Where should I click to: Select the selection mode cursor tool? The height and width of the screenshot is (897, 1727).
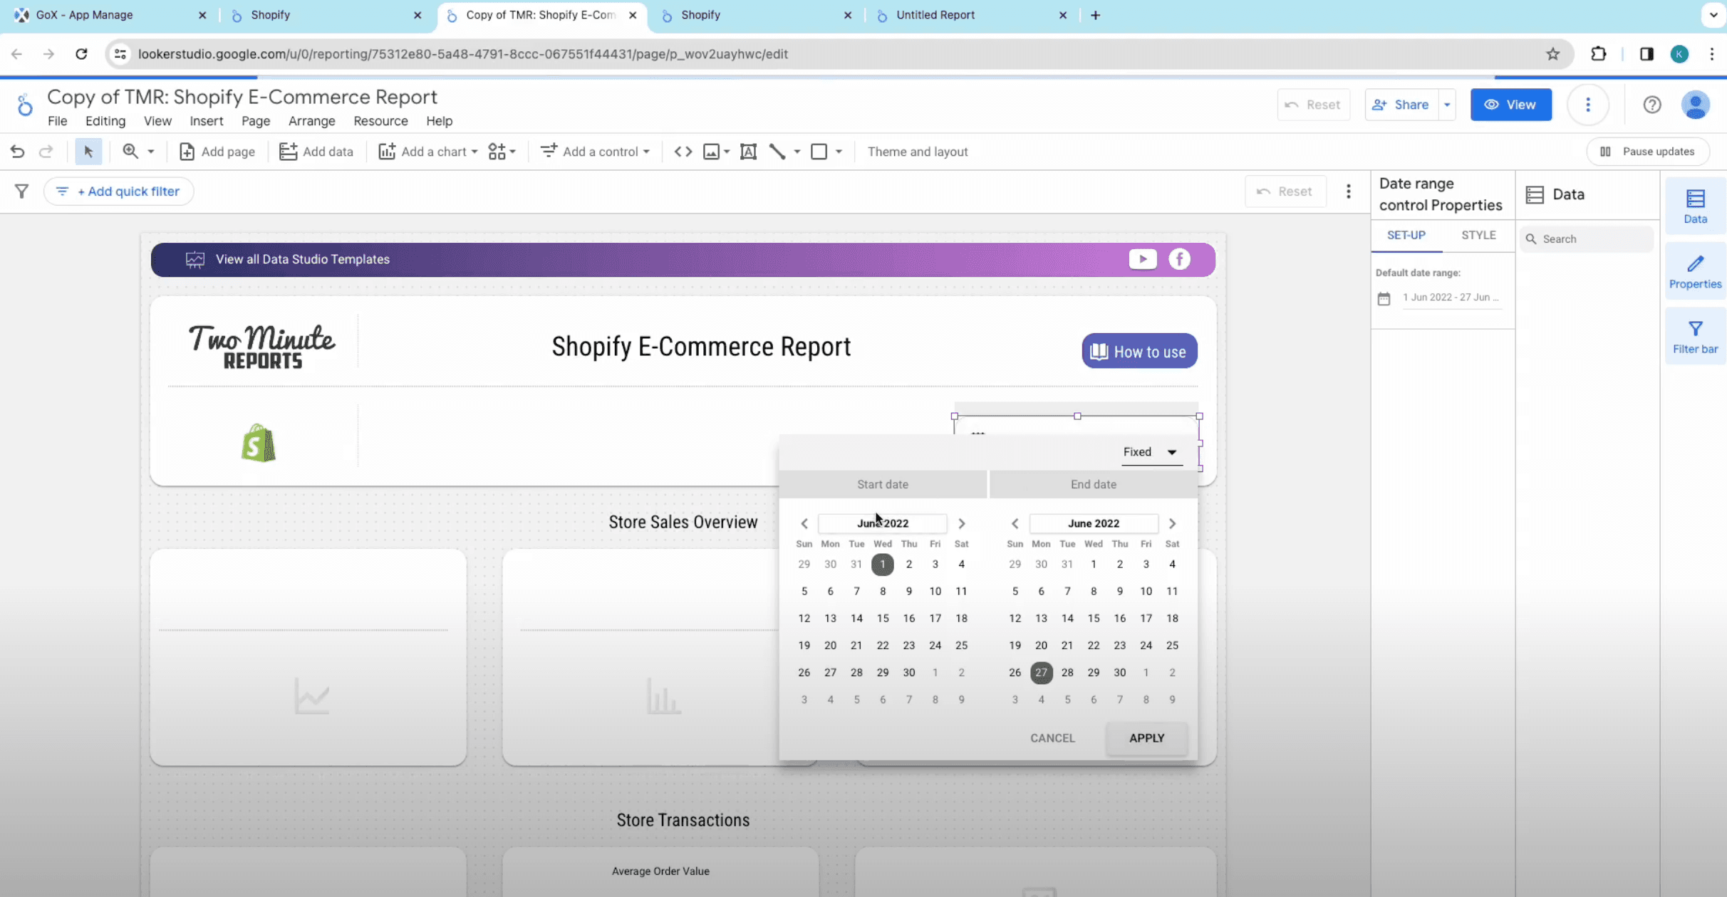click(x=88, y=152)
